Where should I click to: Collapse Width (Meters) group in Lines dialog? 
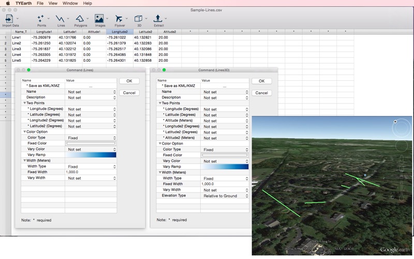pos(24,161)
